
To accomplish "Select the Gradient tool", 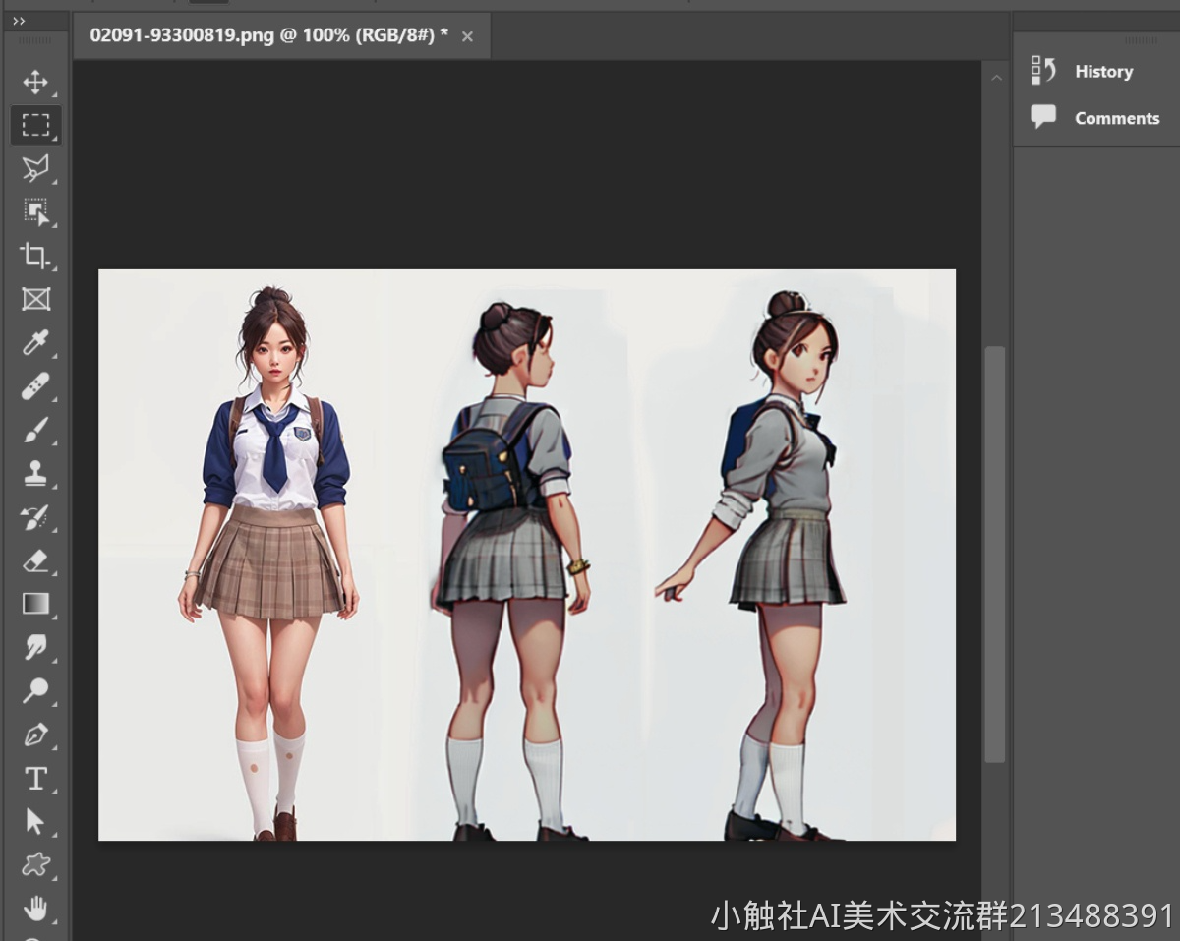I will point(35,603).
